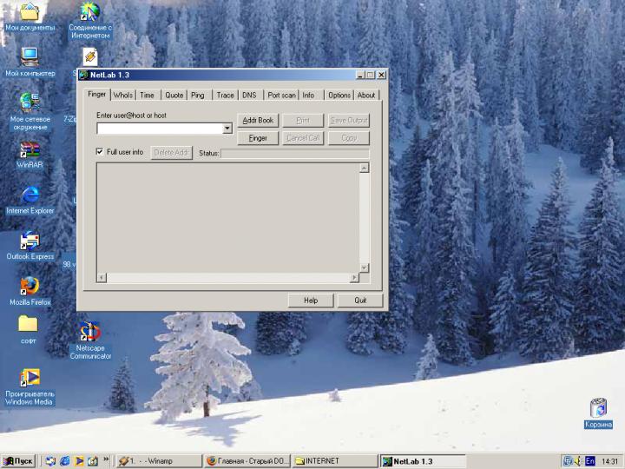Expand the Quick Launch overflow chevron
Viewport: 625px width, 469px height.
point(106,460)
